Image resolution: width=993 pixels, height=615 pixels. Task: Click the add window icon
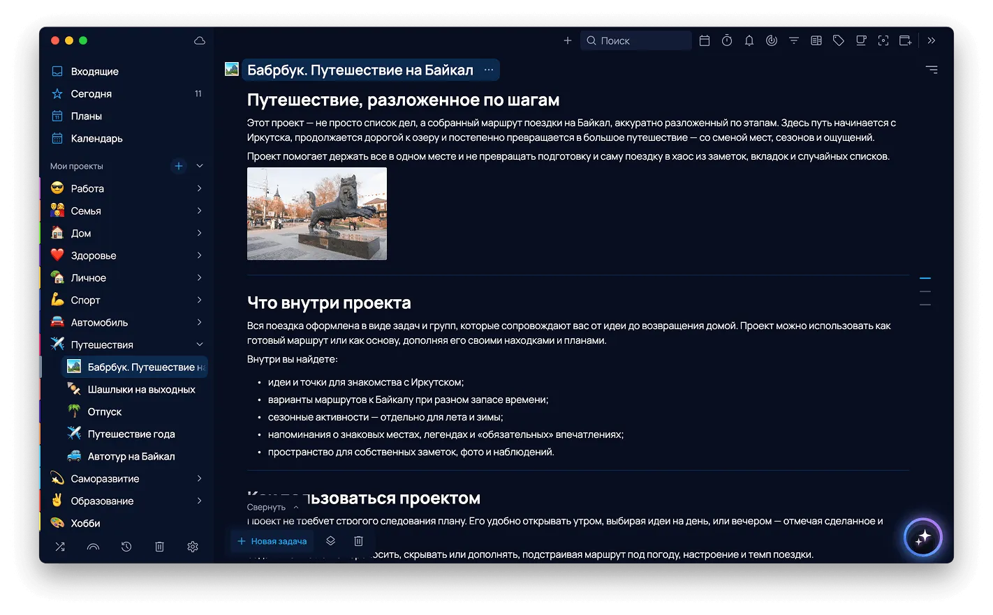[906, 40]
